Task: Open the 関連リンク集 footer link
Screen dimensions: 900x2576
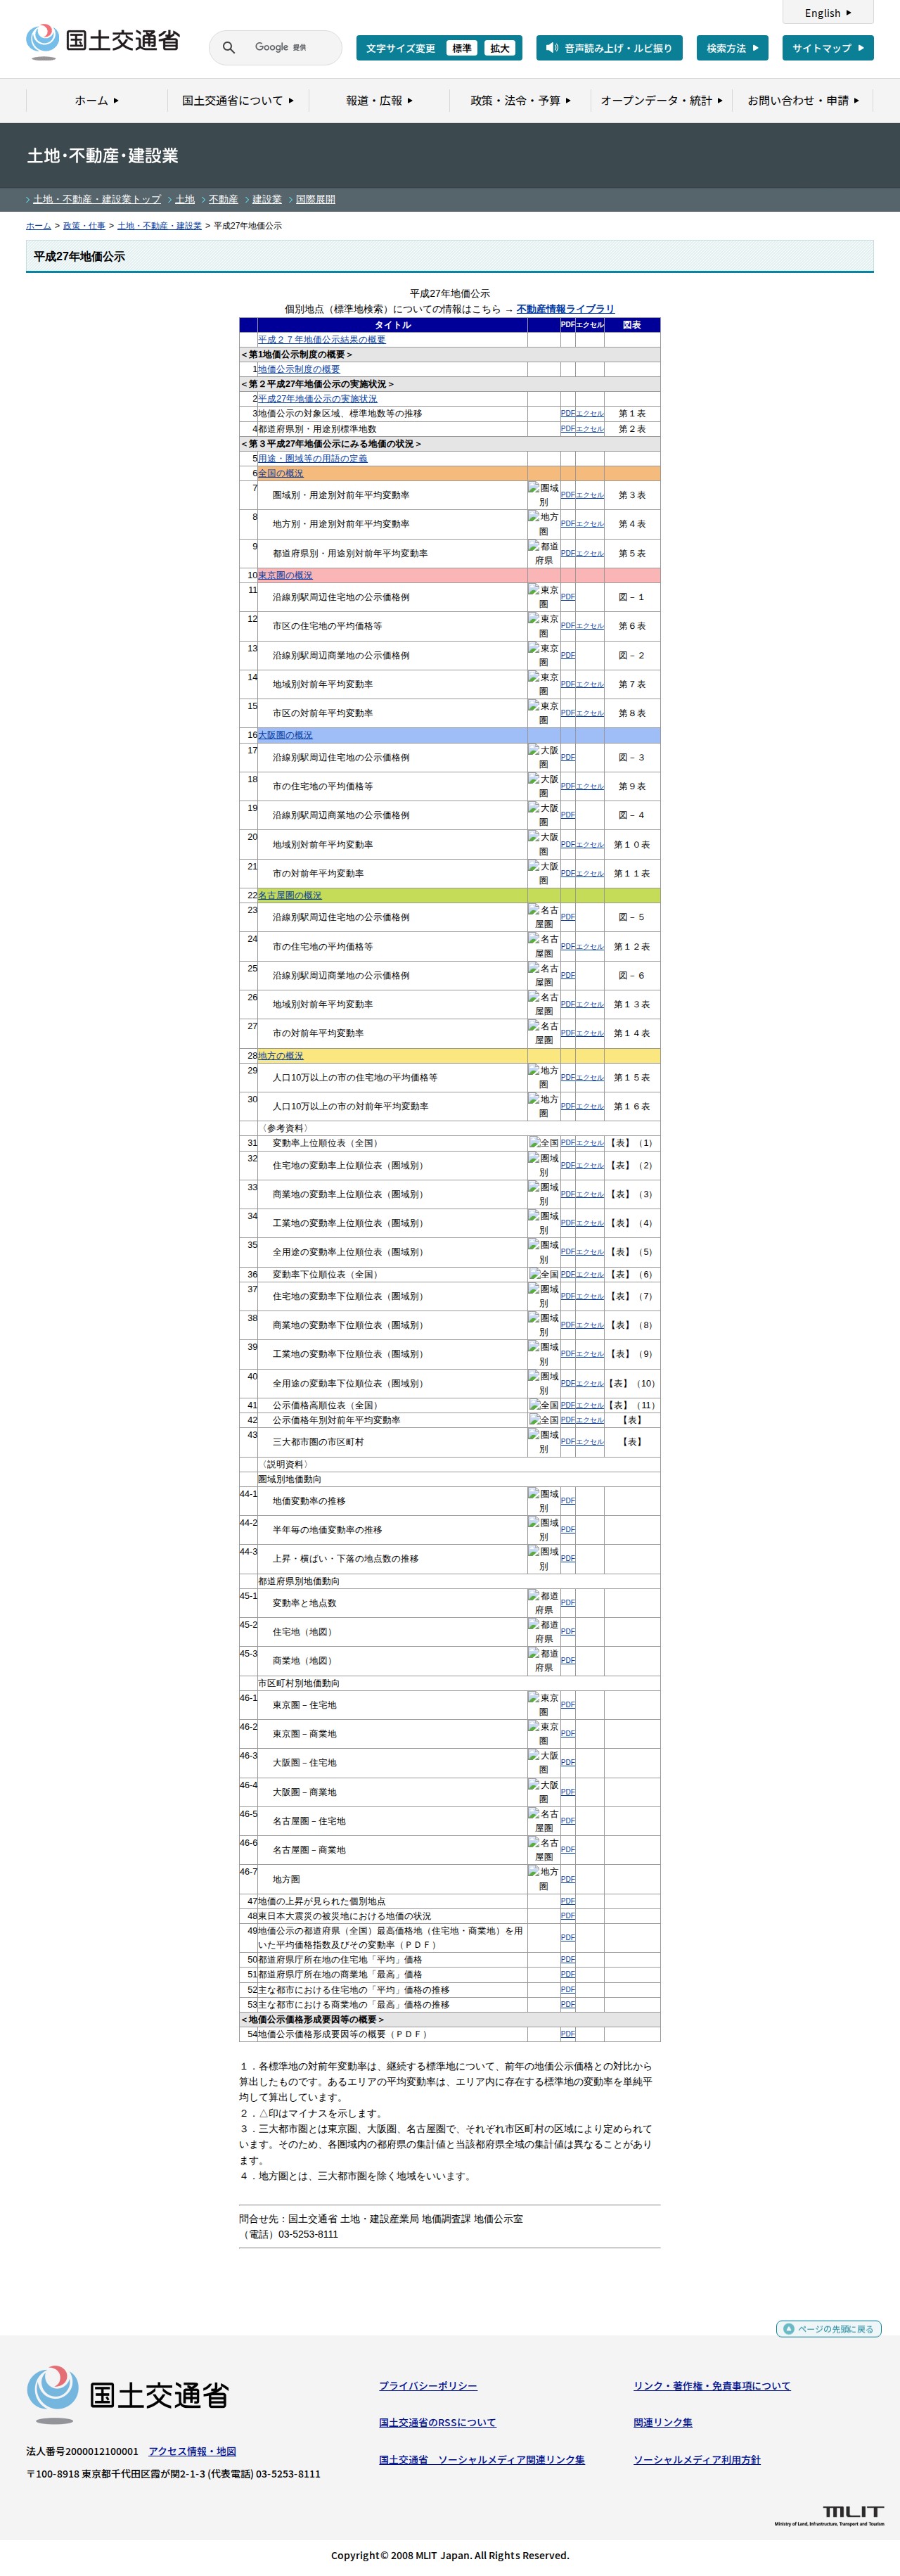Action: pyautogui.click(x=663, y=2422)
